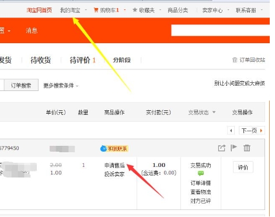Click 实付款(元) column header
275x217 pixels.
click(x=158, y=113)
